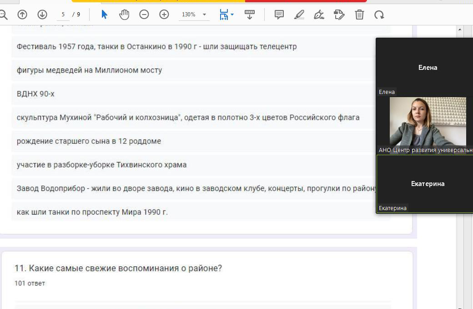Click the magnifier search icon in toolbar

[x=3, y=15]
